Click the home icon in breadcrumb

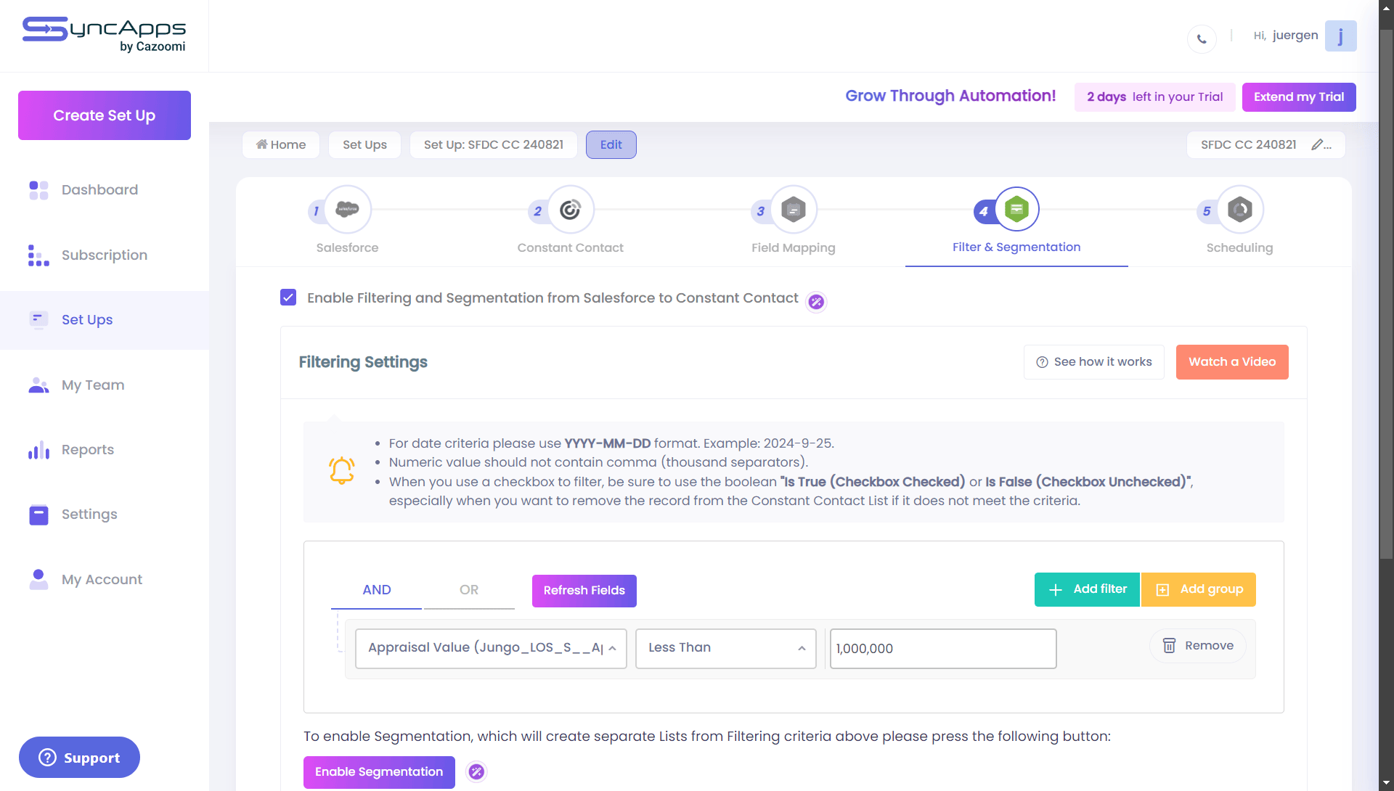(x=262, y=144)
